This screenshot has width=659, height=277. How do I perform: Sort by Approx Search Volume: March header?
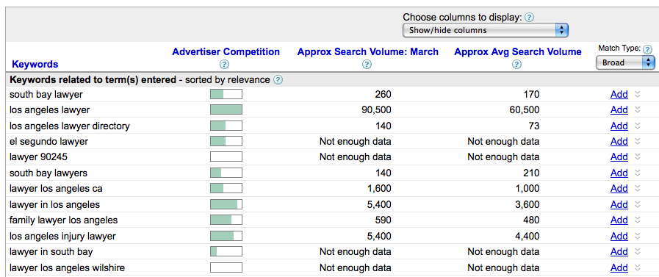coord(368,51)
